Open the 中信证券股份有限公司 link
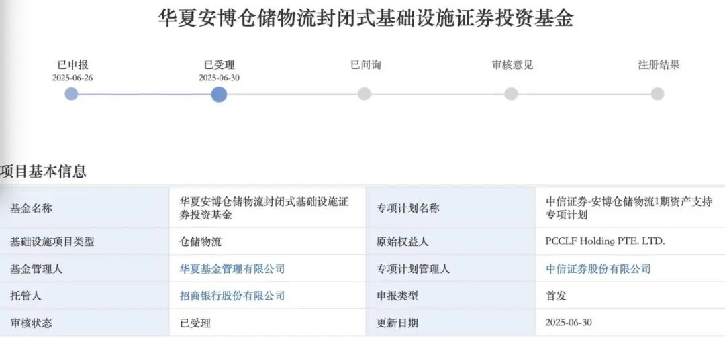 click(598, 269)
